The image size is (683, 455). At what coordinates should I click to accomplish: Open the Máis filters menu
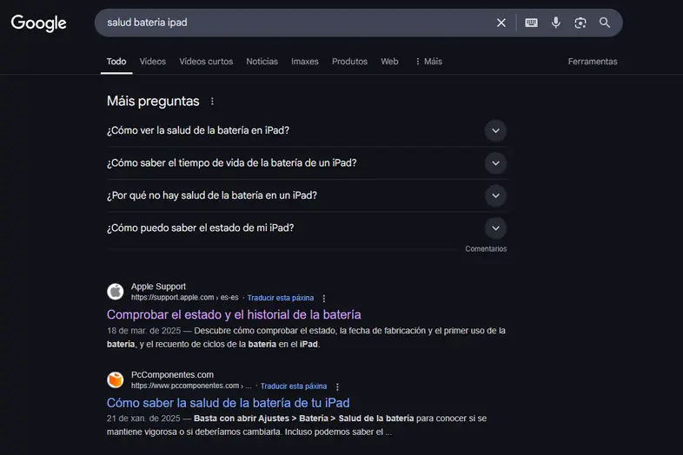click(x=428, y=62)
